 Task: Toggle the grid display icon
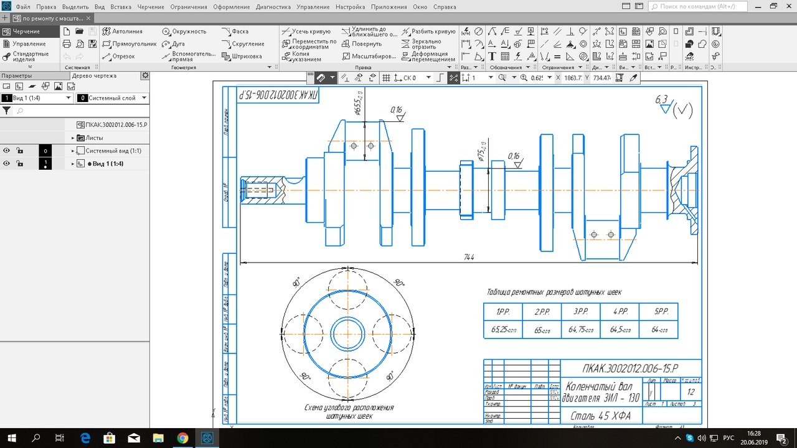tap(386, 78)
